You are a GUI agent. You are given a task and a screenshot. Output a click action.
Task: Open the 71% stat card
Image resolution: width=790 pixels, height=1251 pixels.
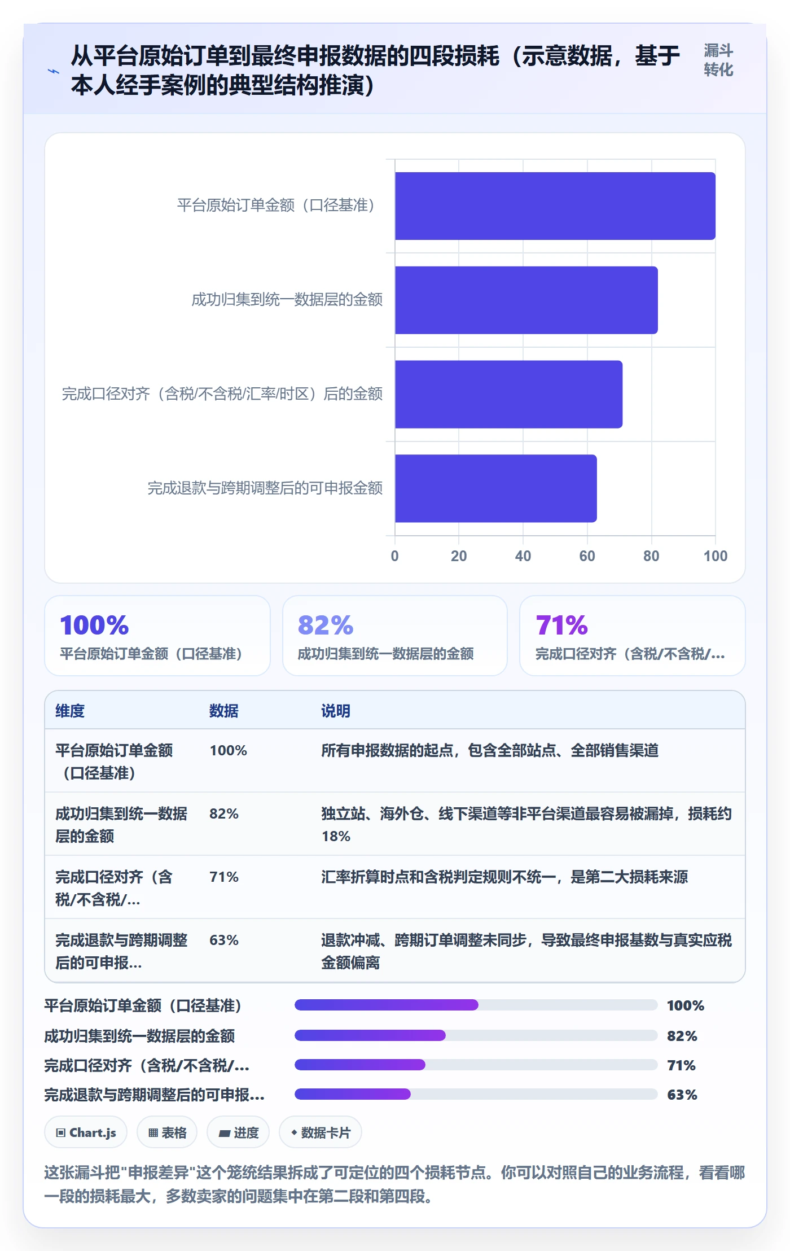tap(633, 636)
